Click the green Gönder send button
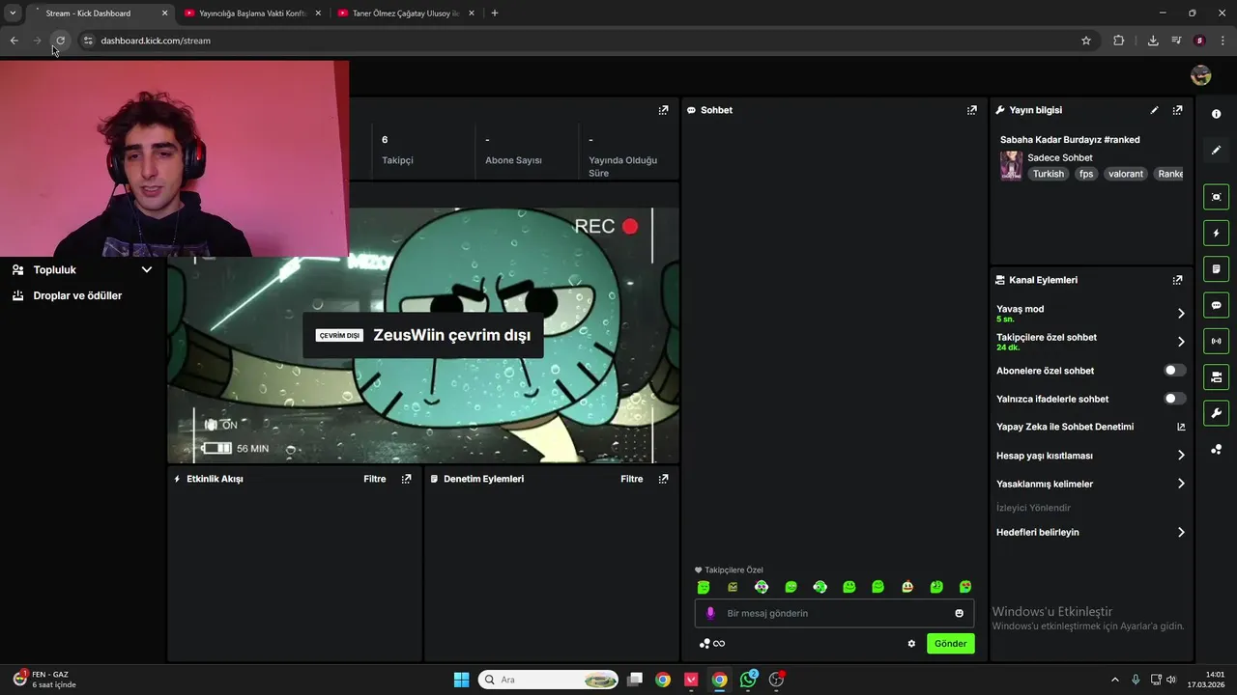1237x695 pixels. (950, 644)
